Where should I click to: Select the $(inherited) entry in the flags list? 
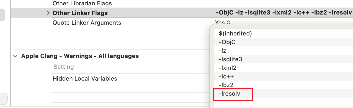[x=235, y=34]
